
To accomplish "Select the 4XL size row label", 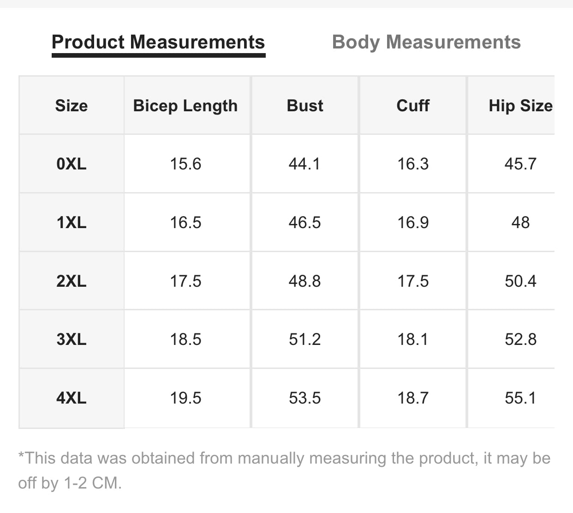I will tap(72, 398).
